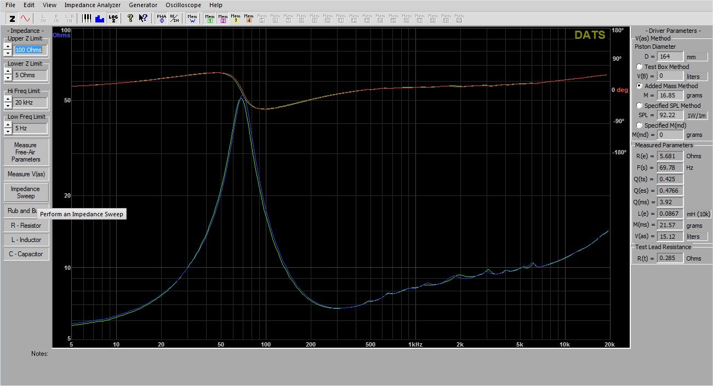Open help with the yellow question mark icon
Screen dimensions: 713x386
130,18
